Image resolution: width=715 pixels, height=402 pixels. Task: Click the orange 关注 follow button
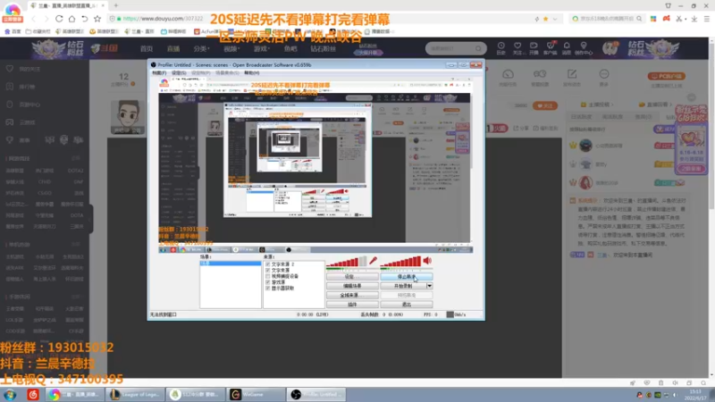[x=545, y=105]
